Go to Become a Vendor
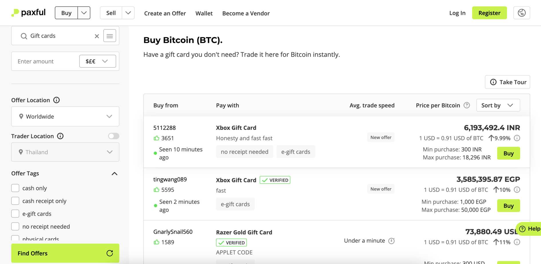 (x=246, y=13)
